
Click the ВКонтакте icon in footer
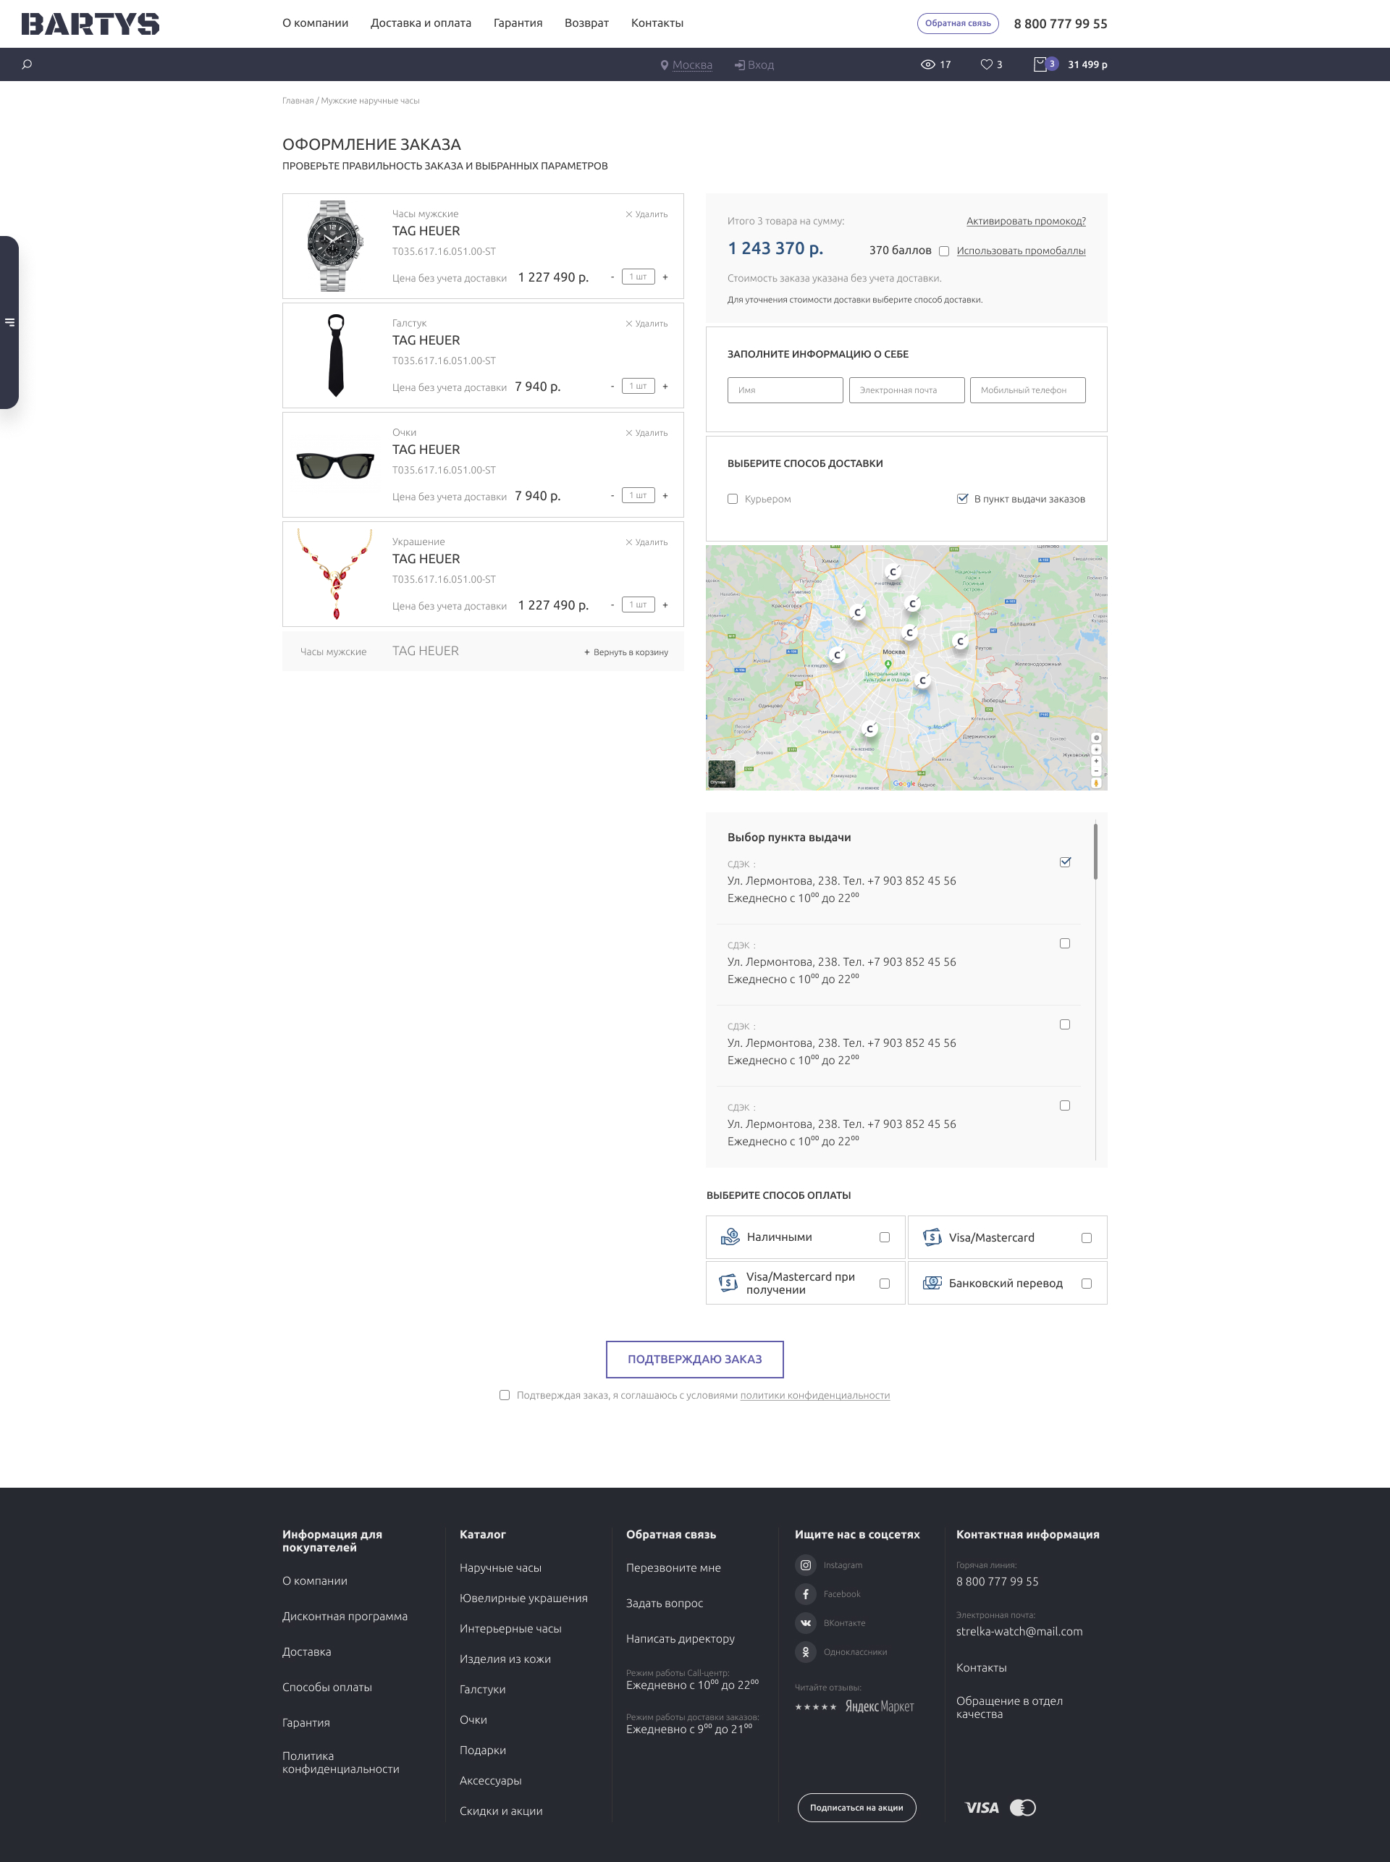click(805, 1623)
